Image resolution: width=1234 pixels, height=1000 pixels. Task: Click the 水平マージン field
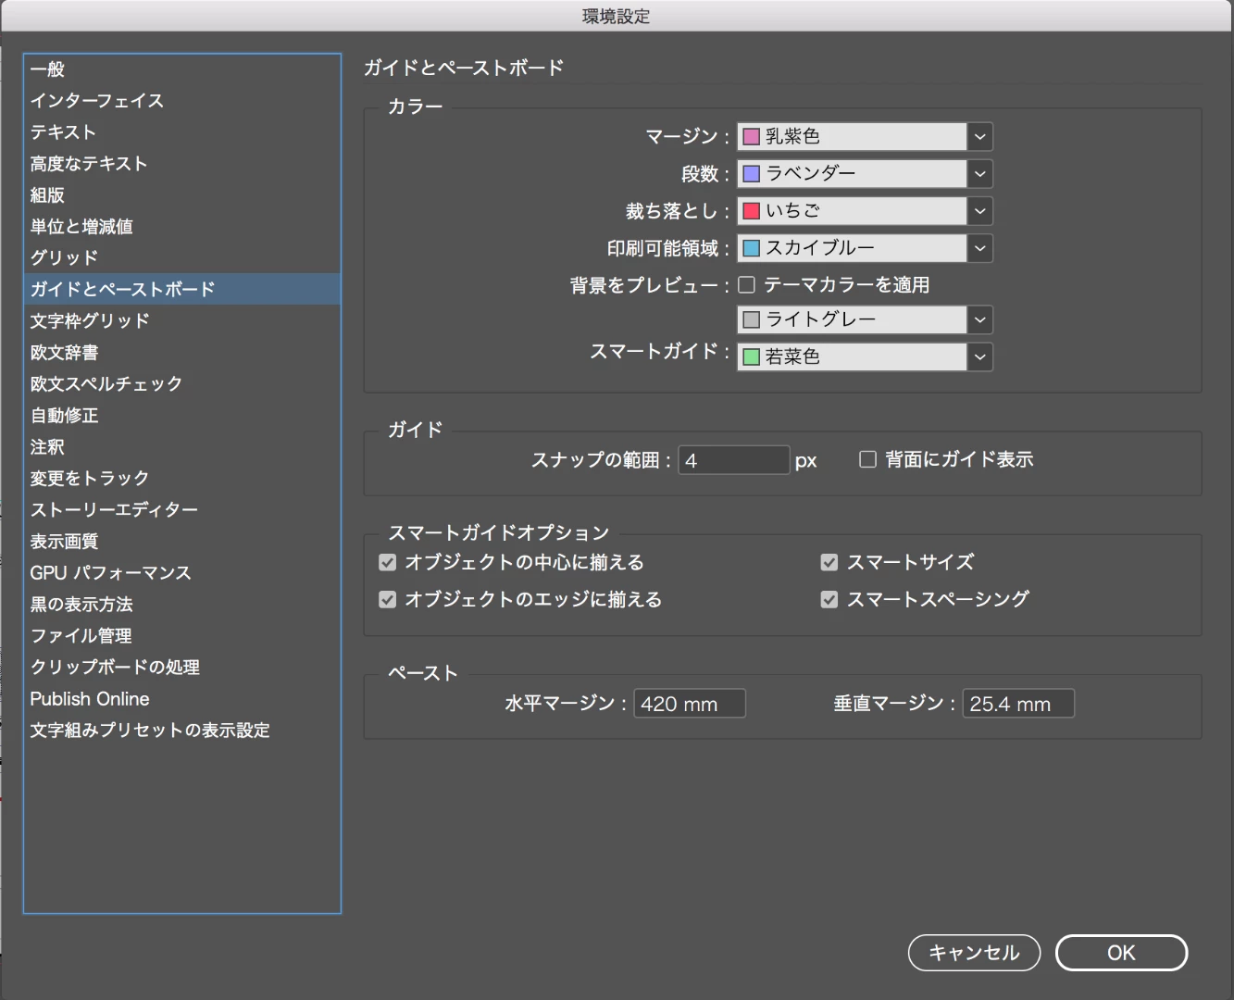point(690,704)
